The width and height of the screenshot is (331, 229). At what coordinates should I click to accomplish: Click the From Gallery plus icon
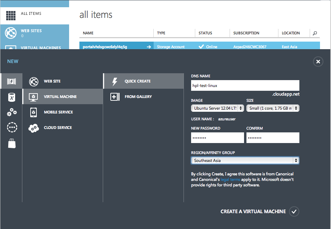point(115,97)
